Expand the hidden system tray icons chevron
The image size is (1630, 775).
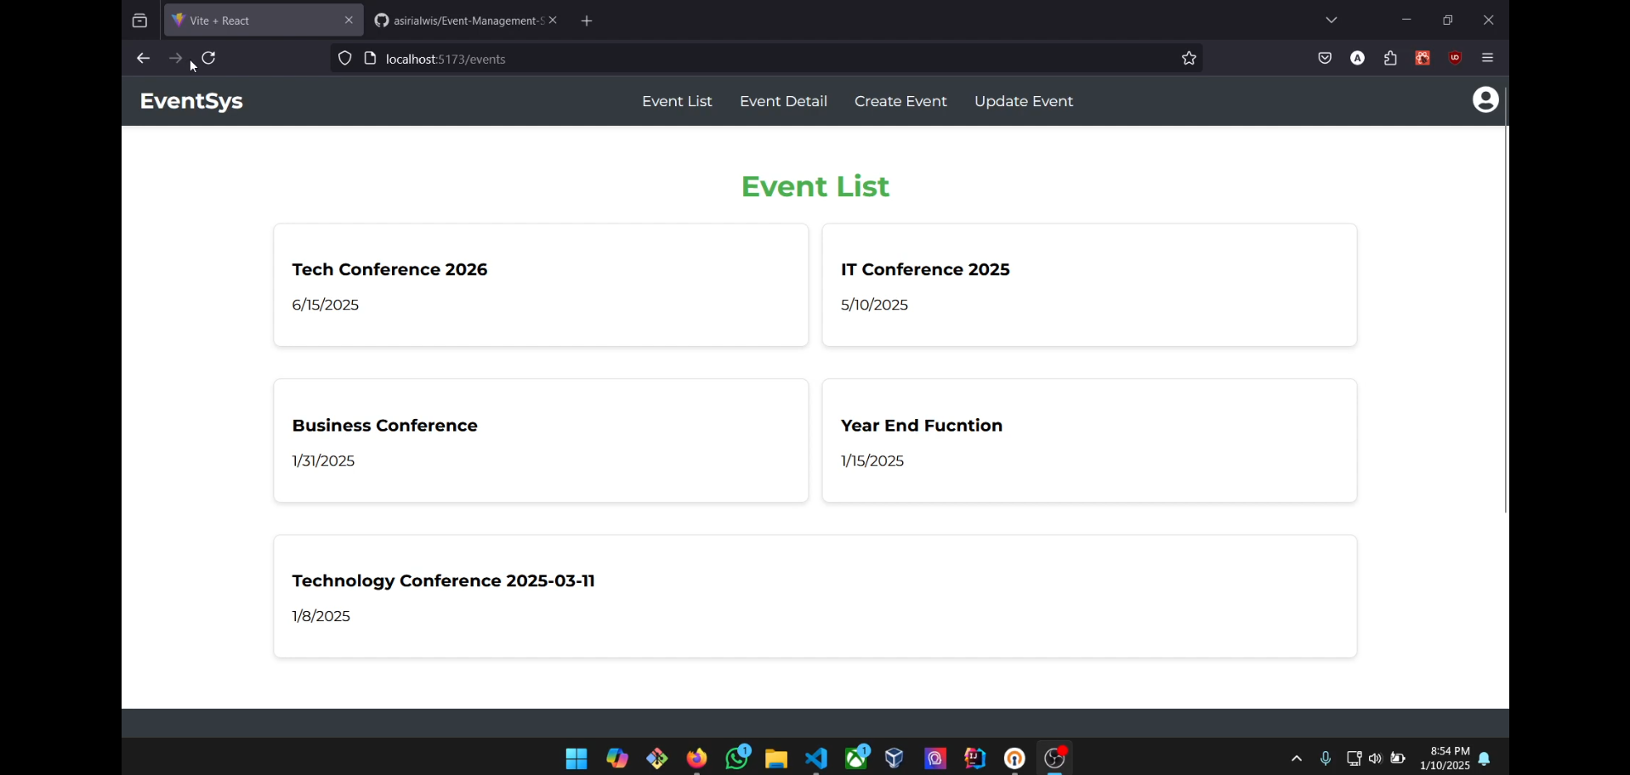[1297, 759]
